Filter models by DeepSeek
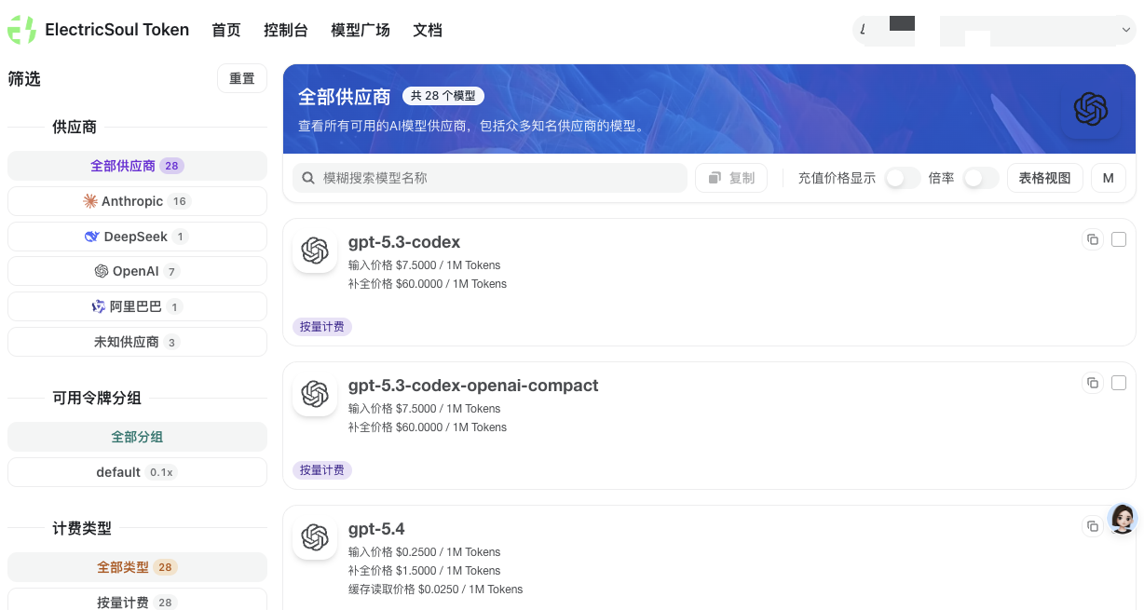 137,237
